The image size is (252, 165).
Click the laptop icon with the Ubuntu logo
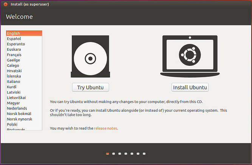190,56
